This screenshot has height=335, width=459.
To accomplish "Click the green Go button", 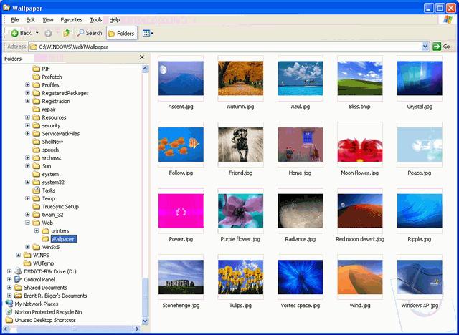I will (441, 47).
